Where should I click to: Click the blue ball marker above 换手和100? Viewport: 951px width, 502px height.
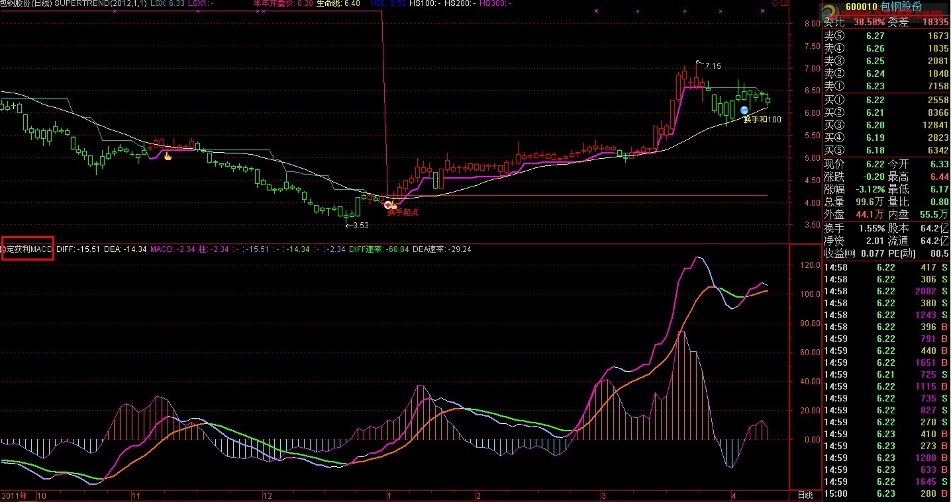[x=744, y=110]
